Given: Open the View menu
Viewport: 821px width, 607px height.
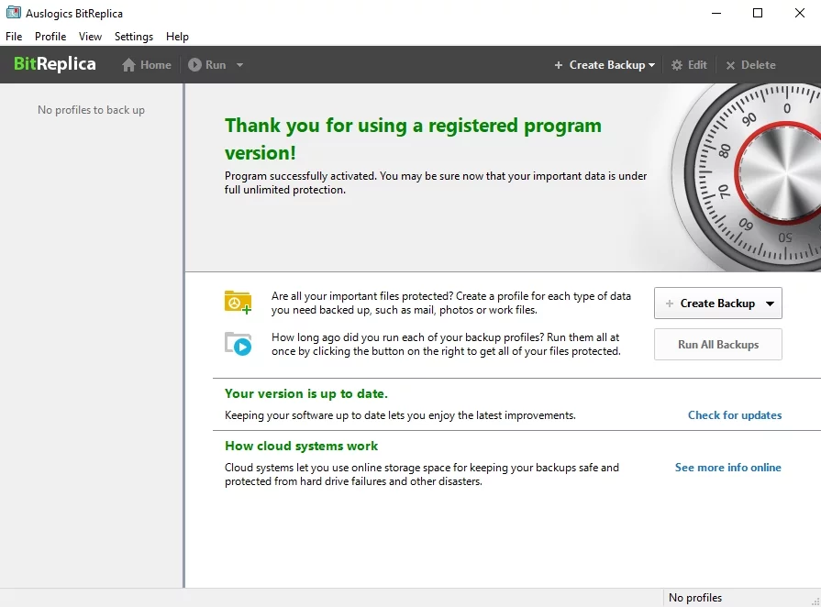Looking at the screenshot, I should pyautogui.click(x=90, y=37).
